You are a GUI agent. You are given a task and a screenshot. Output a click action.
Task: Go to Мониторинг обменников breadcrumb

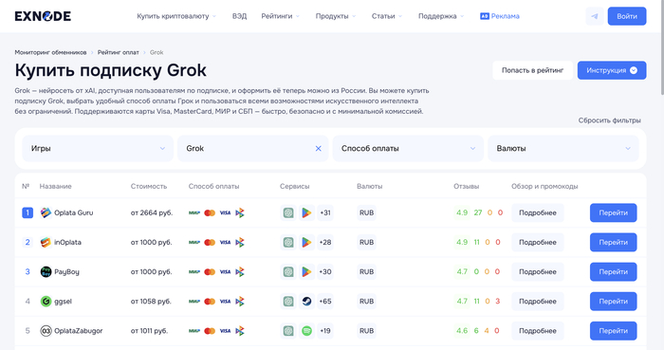pos(50,52)
